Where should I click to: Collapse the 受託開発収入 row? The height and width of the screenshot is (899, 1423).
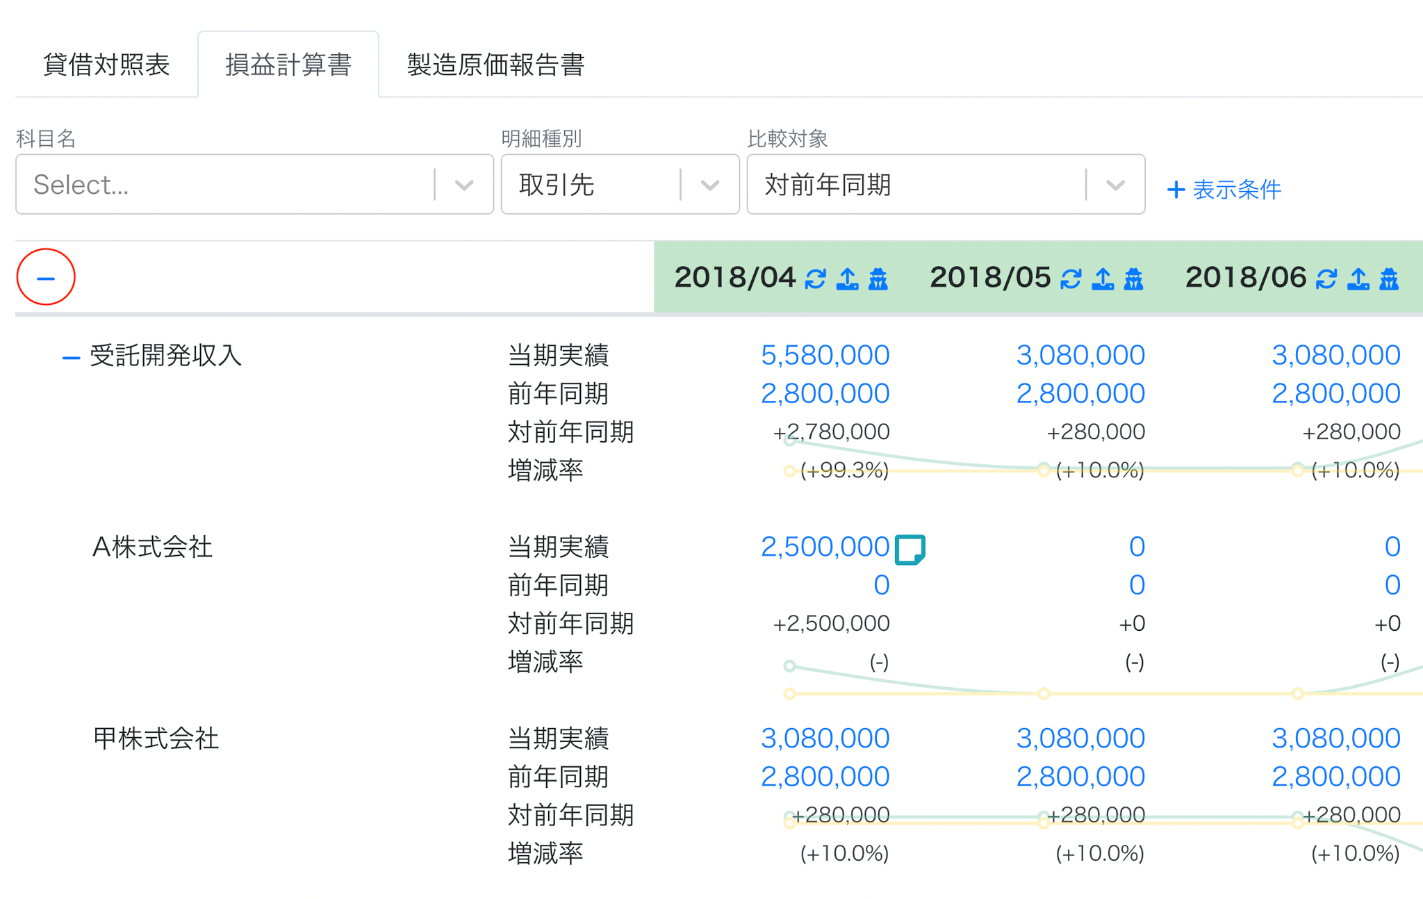(x=71, y=357)
